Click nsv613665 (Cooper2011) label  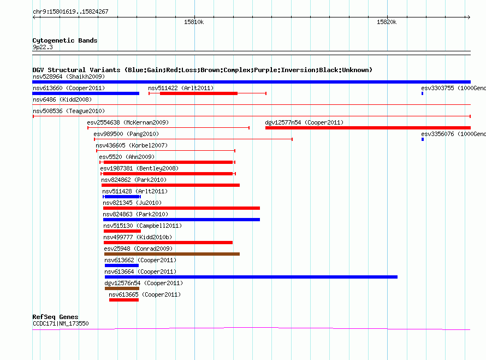click(x=145, y=294)
